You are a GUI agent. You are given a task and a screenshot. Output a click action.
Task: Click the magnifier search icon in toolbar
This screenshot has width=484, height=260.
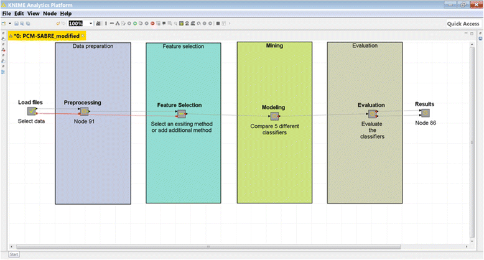pos(175,24)
